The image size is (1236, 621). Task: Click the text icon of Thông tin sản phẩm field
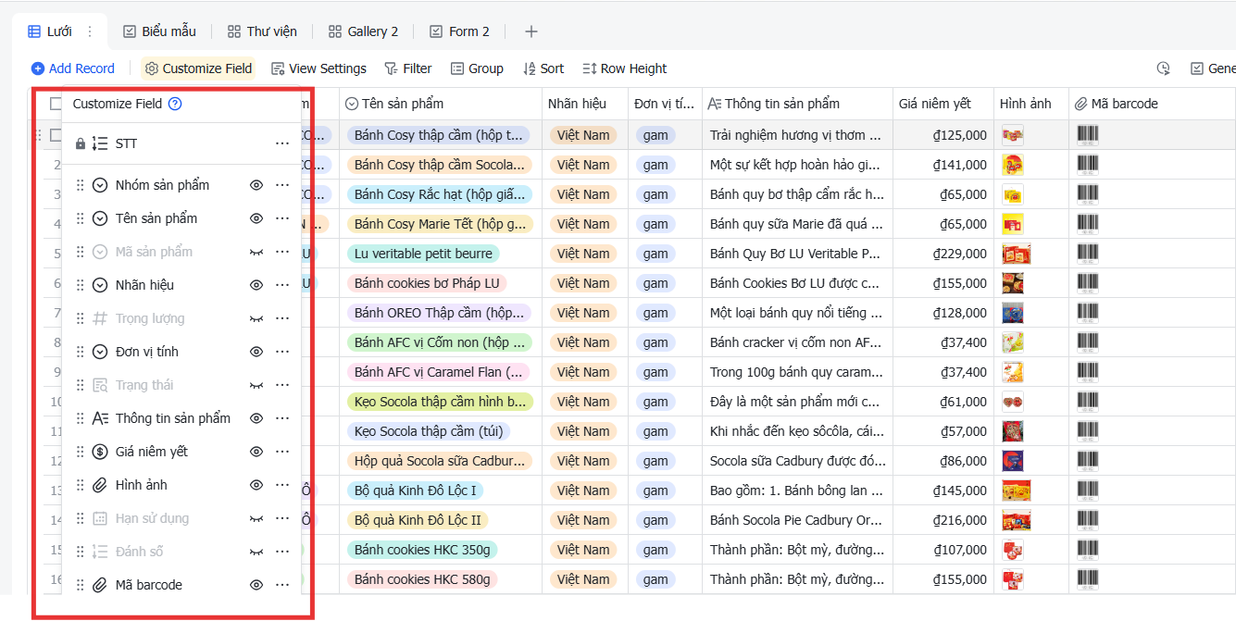point(100,418)
